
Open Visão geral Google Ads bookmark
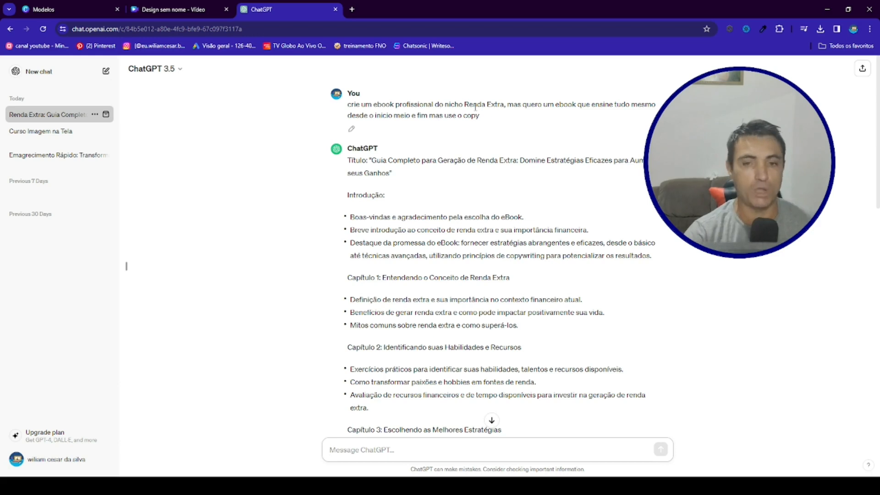coord(225,46)
